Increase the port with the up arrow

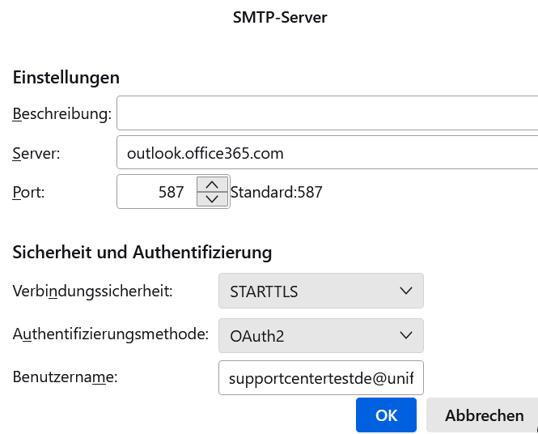point(212,185)
